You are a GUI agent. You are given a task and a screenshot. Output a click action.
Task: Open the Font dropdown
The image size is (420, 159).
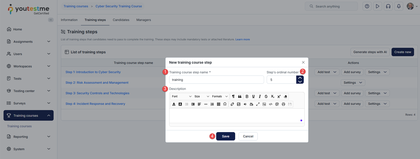pos(182,96)
